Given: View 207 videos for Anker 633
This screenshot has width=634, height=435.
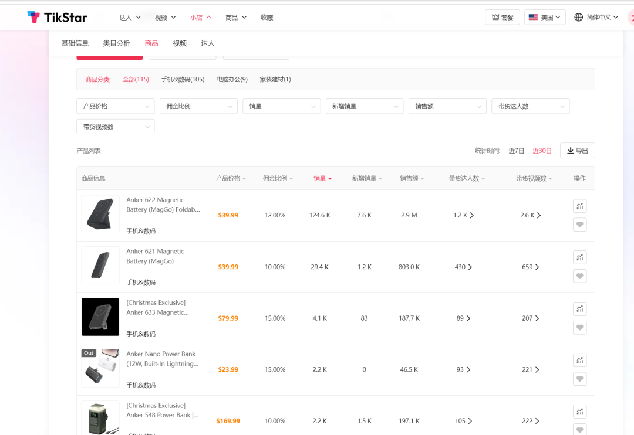Looking at the screenshot, I should 531,318.
